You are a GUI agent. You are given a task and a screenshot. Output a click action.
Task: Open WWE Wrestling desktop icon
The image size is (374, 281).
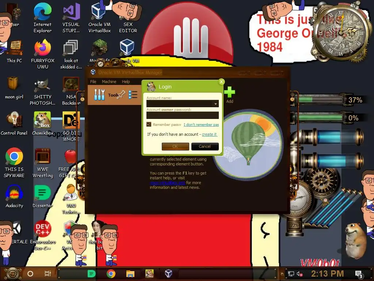(43, 163)
